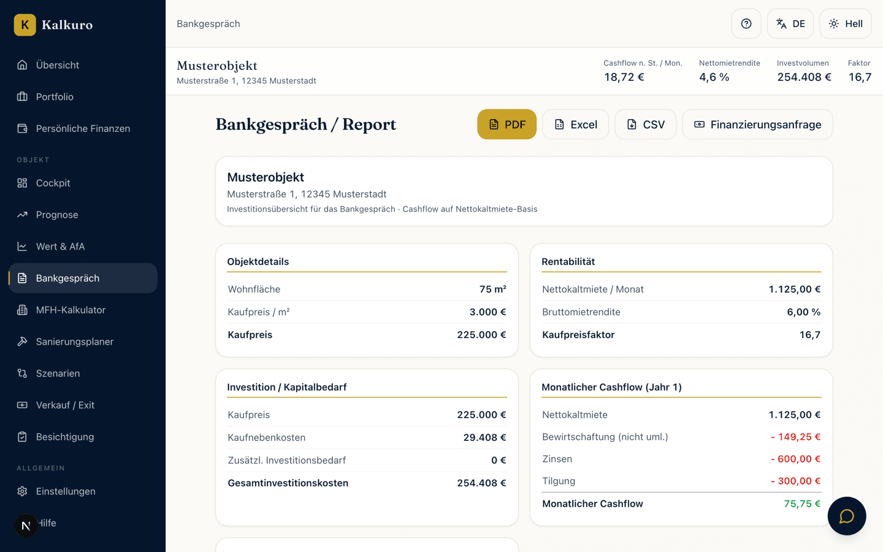Click the Faktor value in the header
The width and height of the screenshot is (883, 552).
point(860,77)
